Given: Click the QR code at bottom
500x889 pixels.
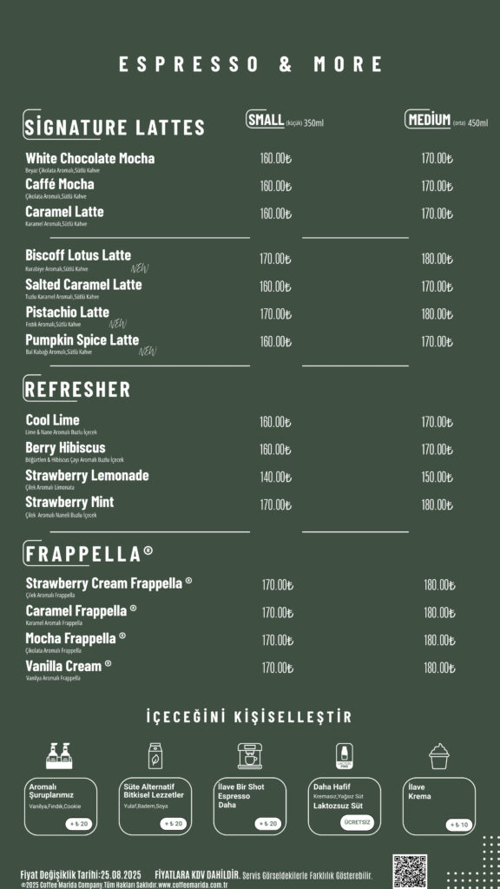Looking at the screenshot, I should pyautogui.click(x=410, y=872).
